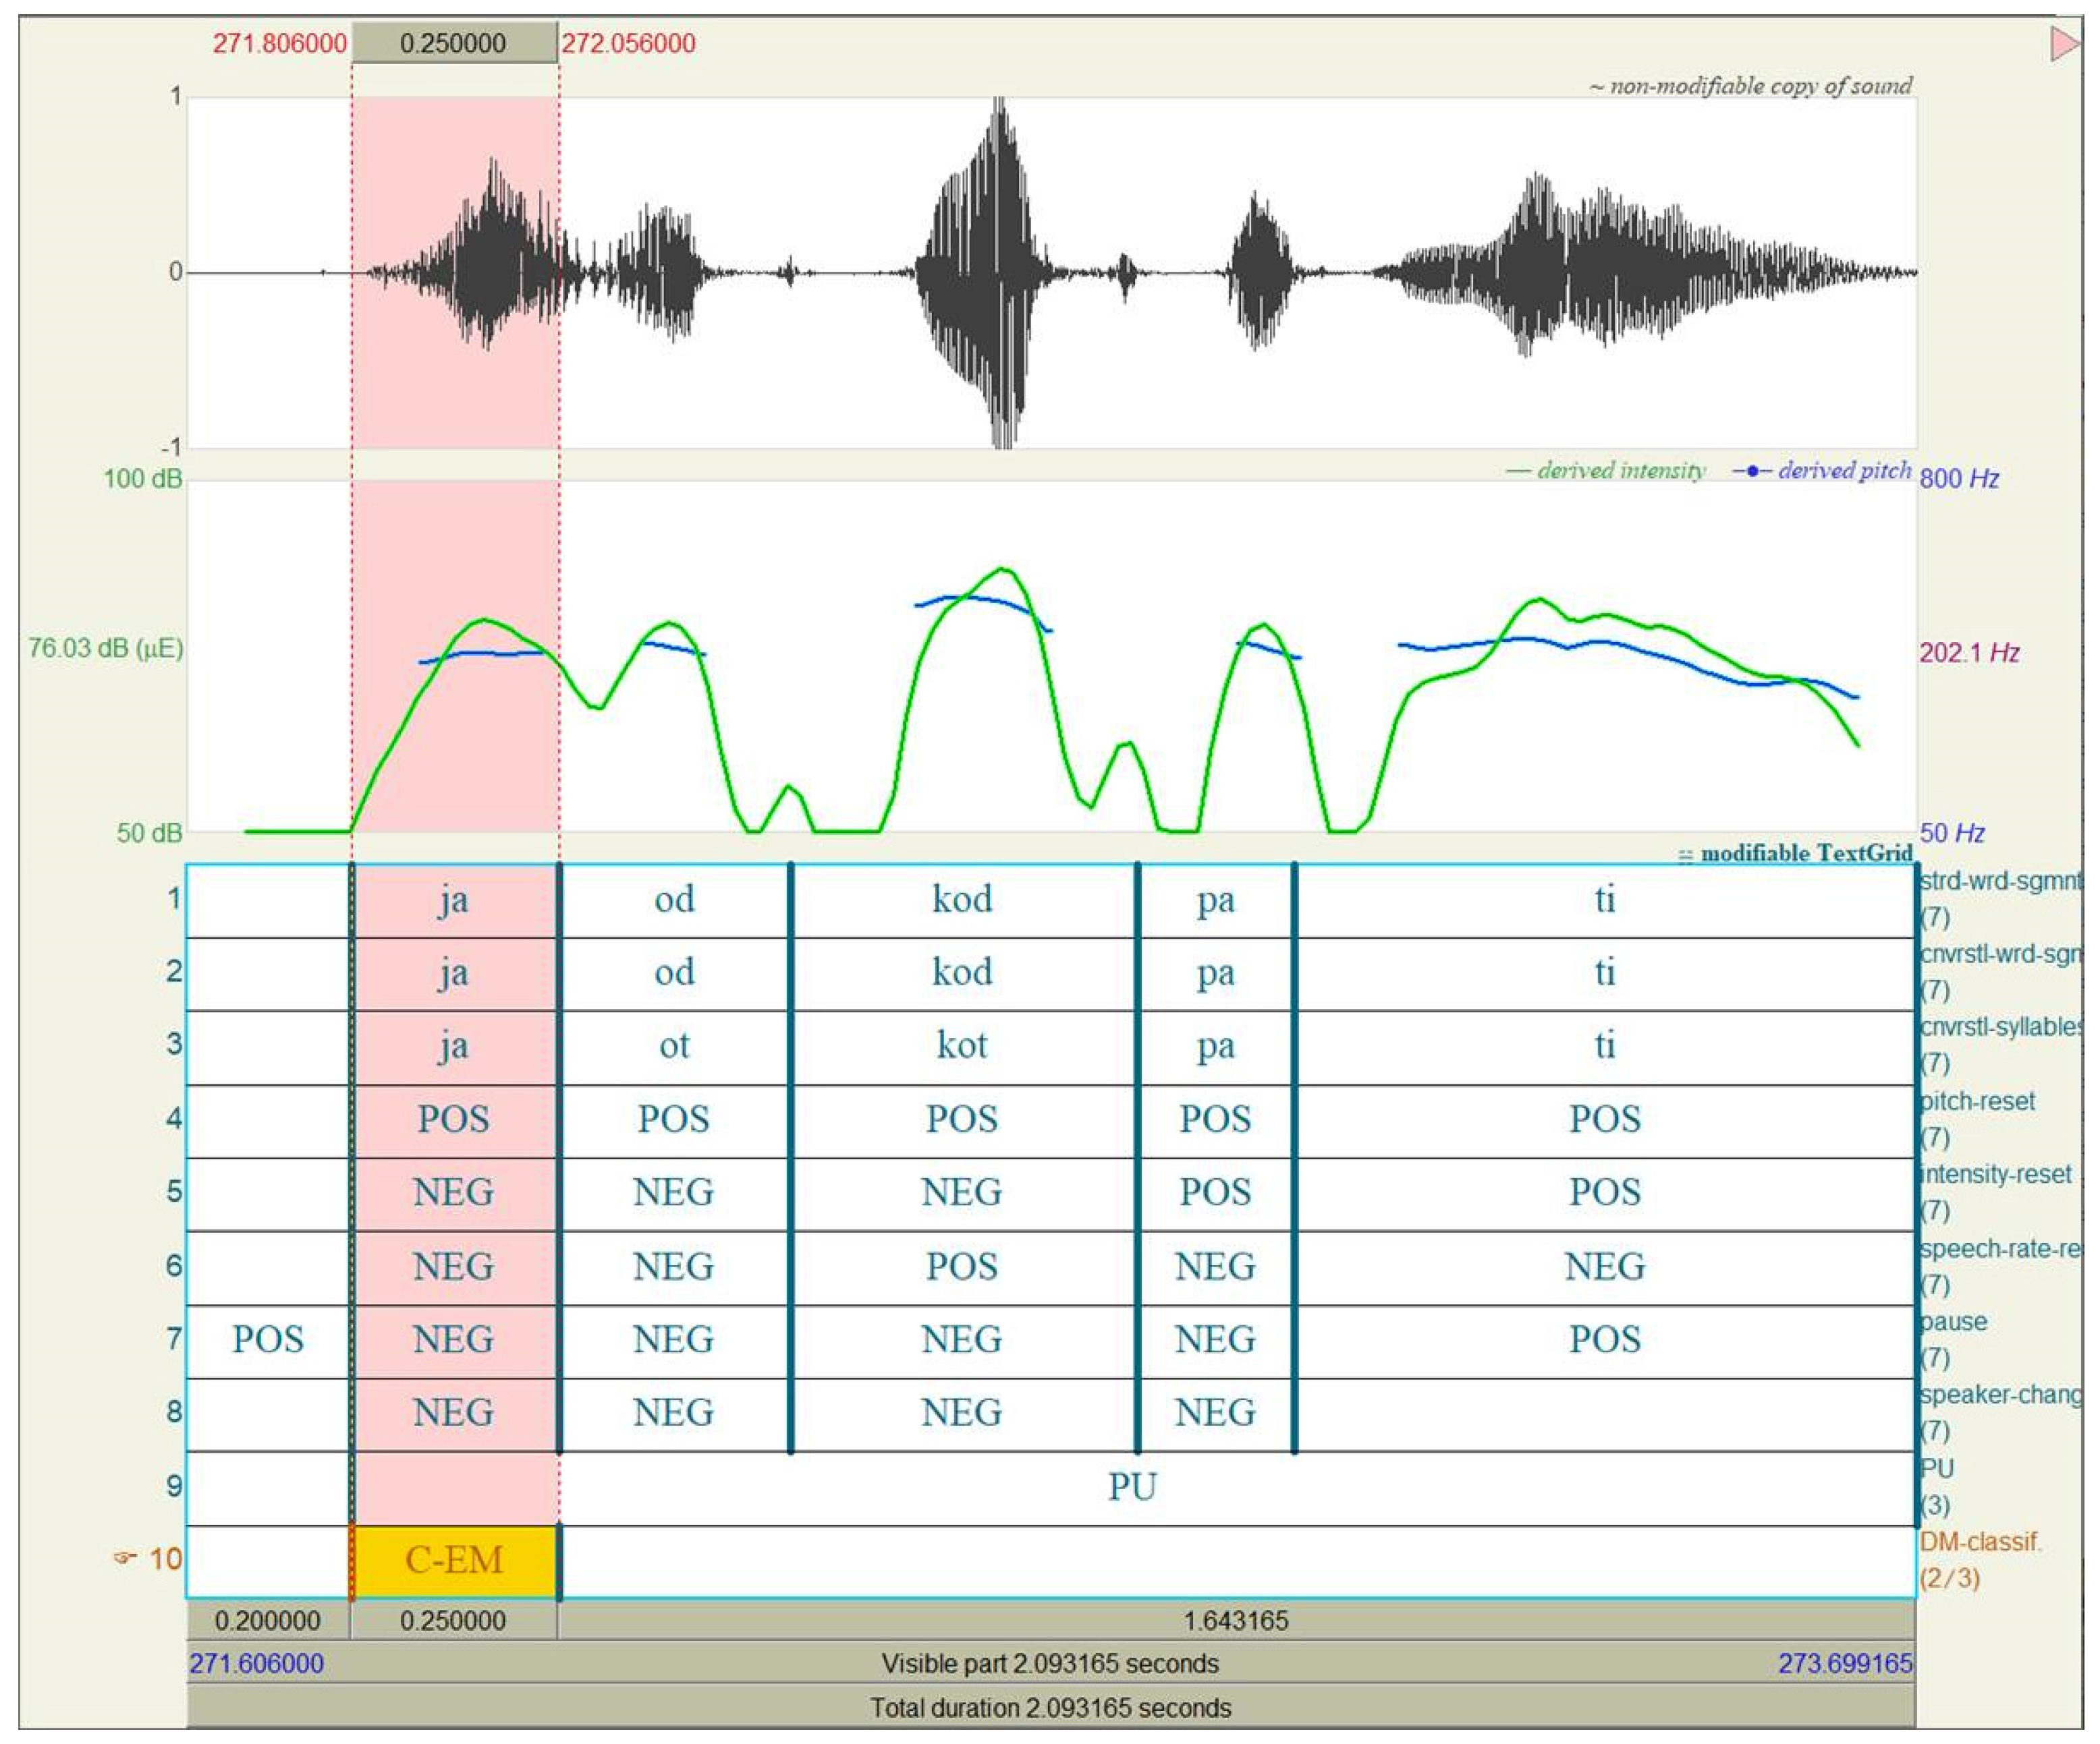Click the pitch-reset tier label
This screenshot has height=1744, width=2100.
click(1977, 1101)
